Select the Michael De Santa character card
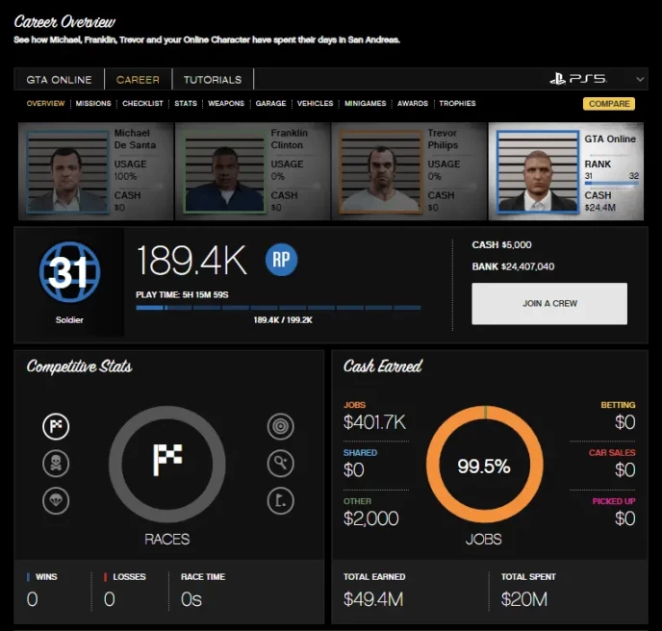Image resolution: width=662 pixels, height=631 pixels. point(96,171)
